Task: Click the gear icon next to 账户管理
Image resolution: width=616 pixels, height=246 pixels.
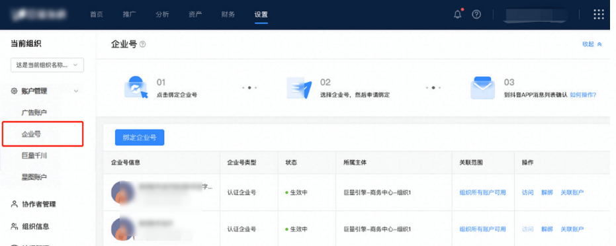Action: pos(14,91)
